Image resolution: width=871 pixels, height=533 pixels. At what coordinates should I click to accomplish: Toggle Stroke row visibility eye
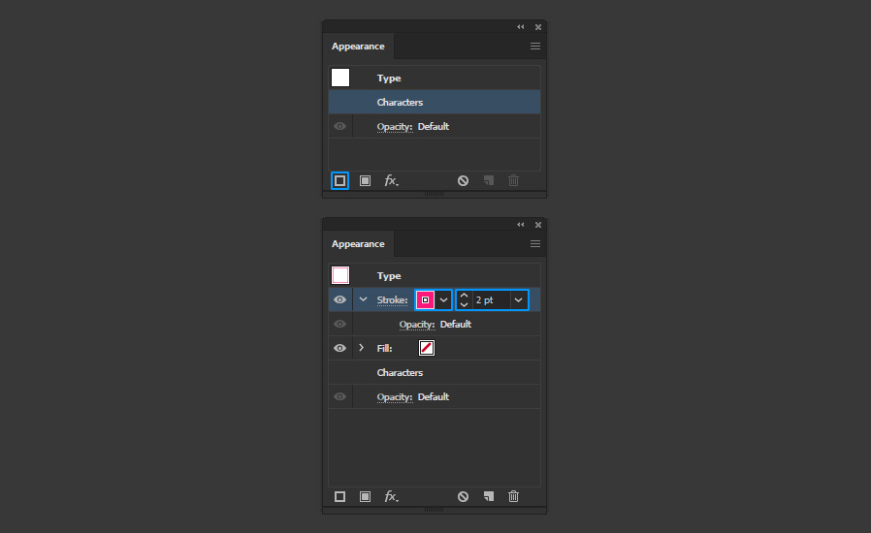coord(339,299)
